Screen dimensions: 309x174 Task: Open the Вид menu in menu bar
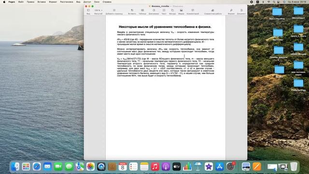(78, 2)
